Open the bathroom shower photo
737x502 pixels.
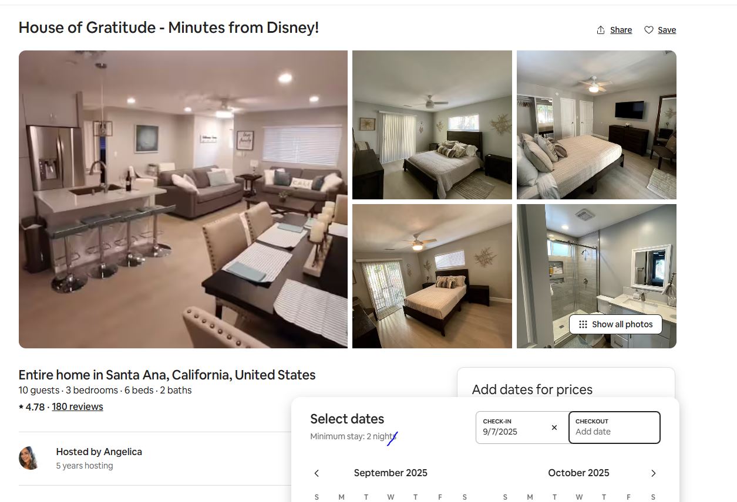(597, 276)
